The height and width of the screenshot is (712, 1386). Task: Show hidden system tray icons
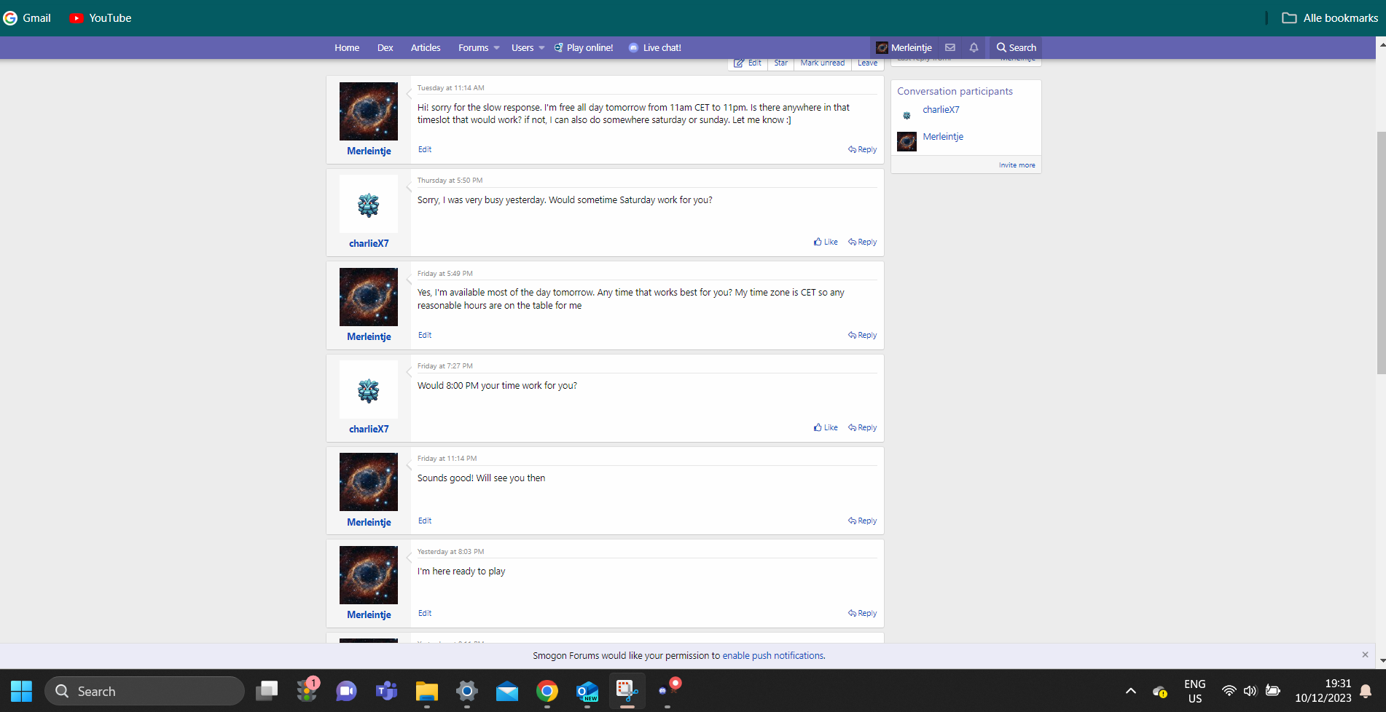[x=1130, y=691]
